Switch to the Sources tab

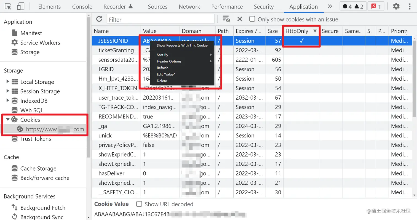(x=158, y=7)
